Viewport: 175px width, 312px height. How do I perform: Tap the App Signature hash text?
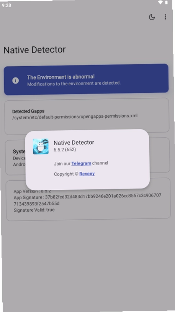[87, 200]
